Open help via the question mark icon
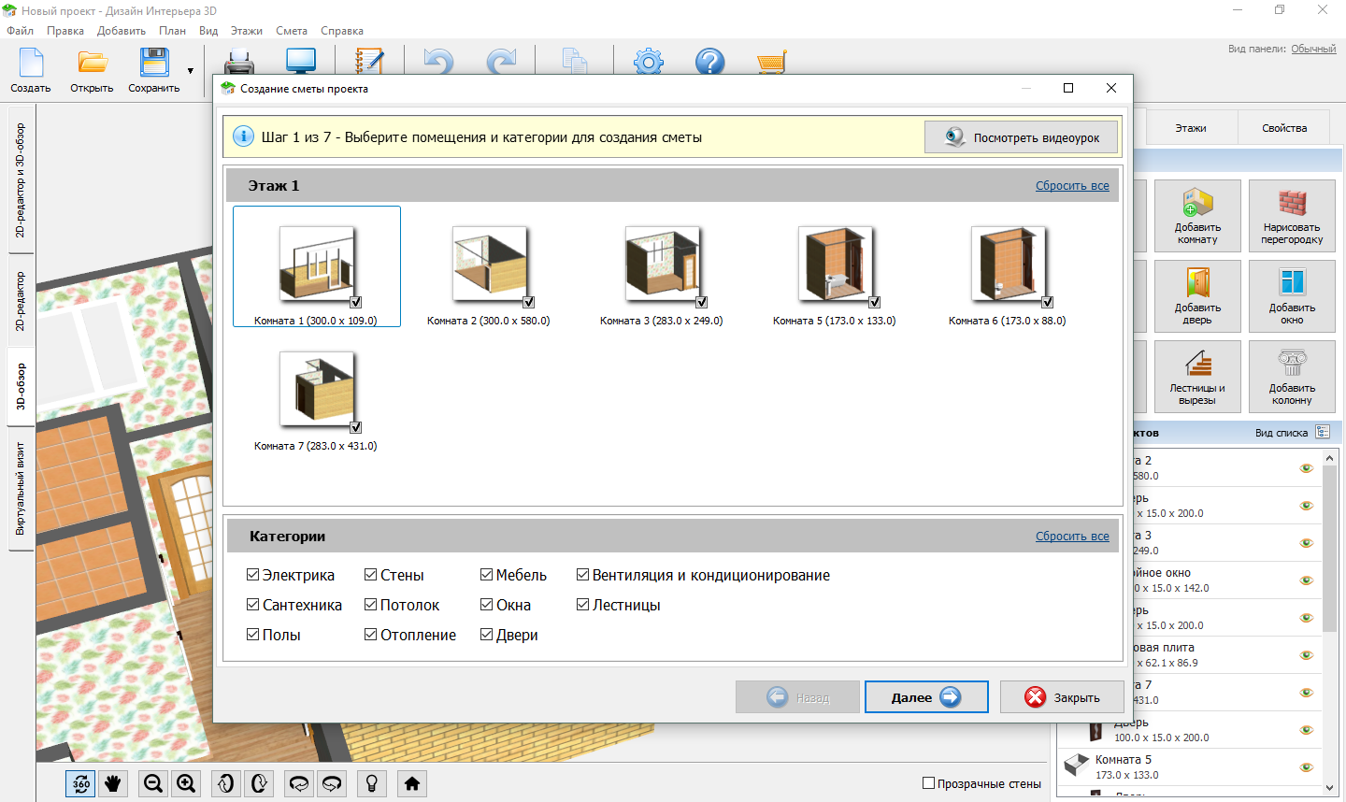The image size is (1346, 802). click(710, 62)
